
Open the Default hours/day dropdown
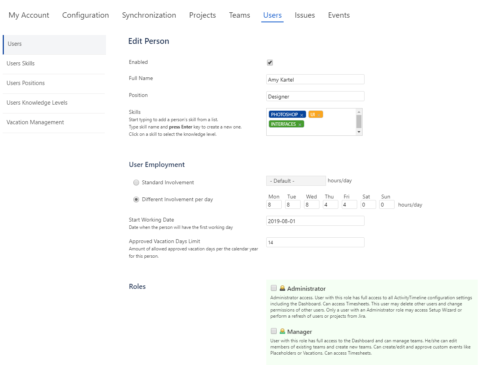[296, 181]
